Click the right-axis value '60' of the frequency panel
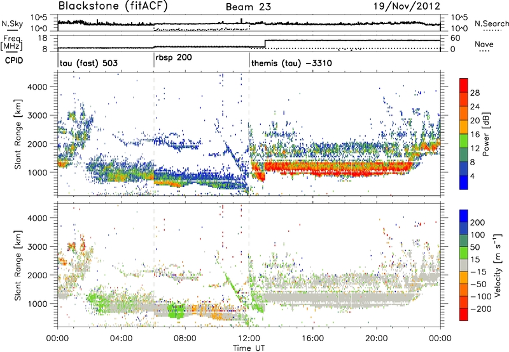Screen dimensions: 509x352 tap(456, 38)
